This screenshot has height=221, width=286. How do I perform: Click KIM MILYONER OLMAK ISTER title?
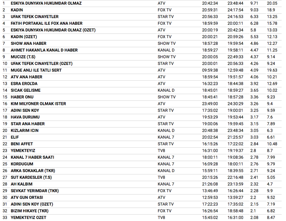(x=38, y=104)
